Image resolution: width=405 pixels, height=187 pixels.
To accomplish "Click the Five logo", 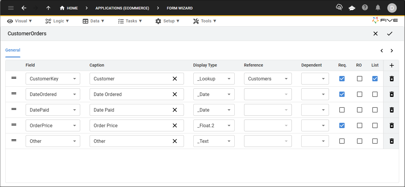I will point(385,20).
